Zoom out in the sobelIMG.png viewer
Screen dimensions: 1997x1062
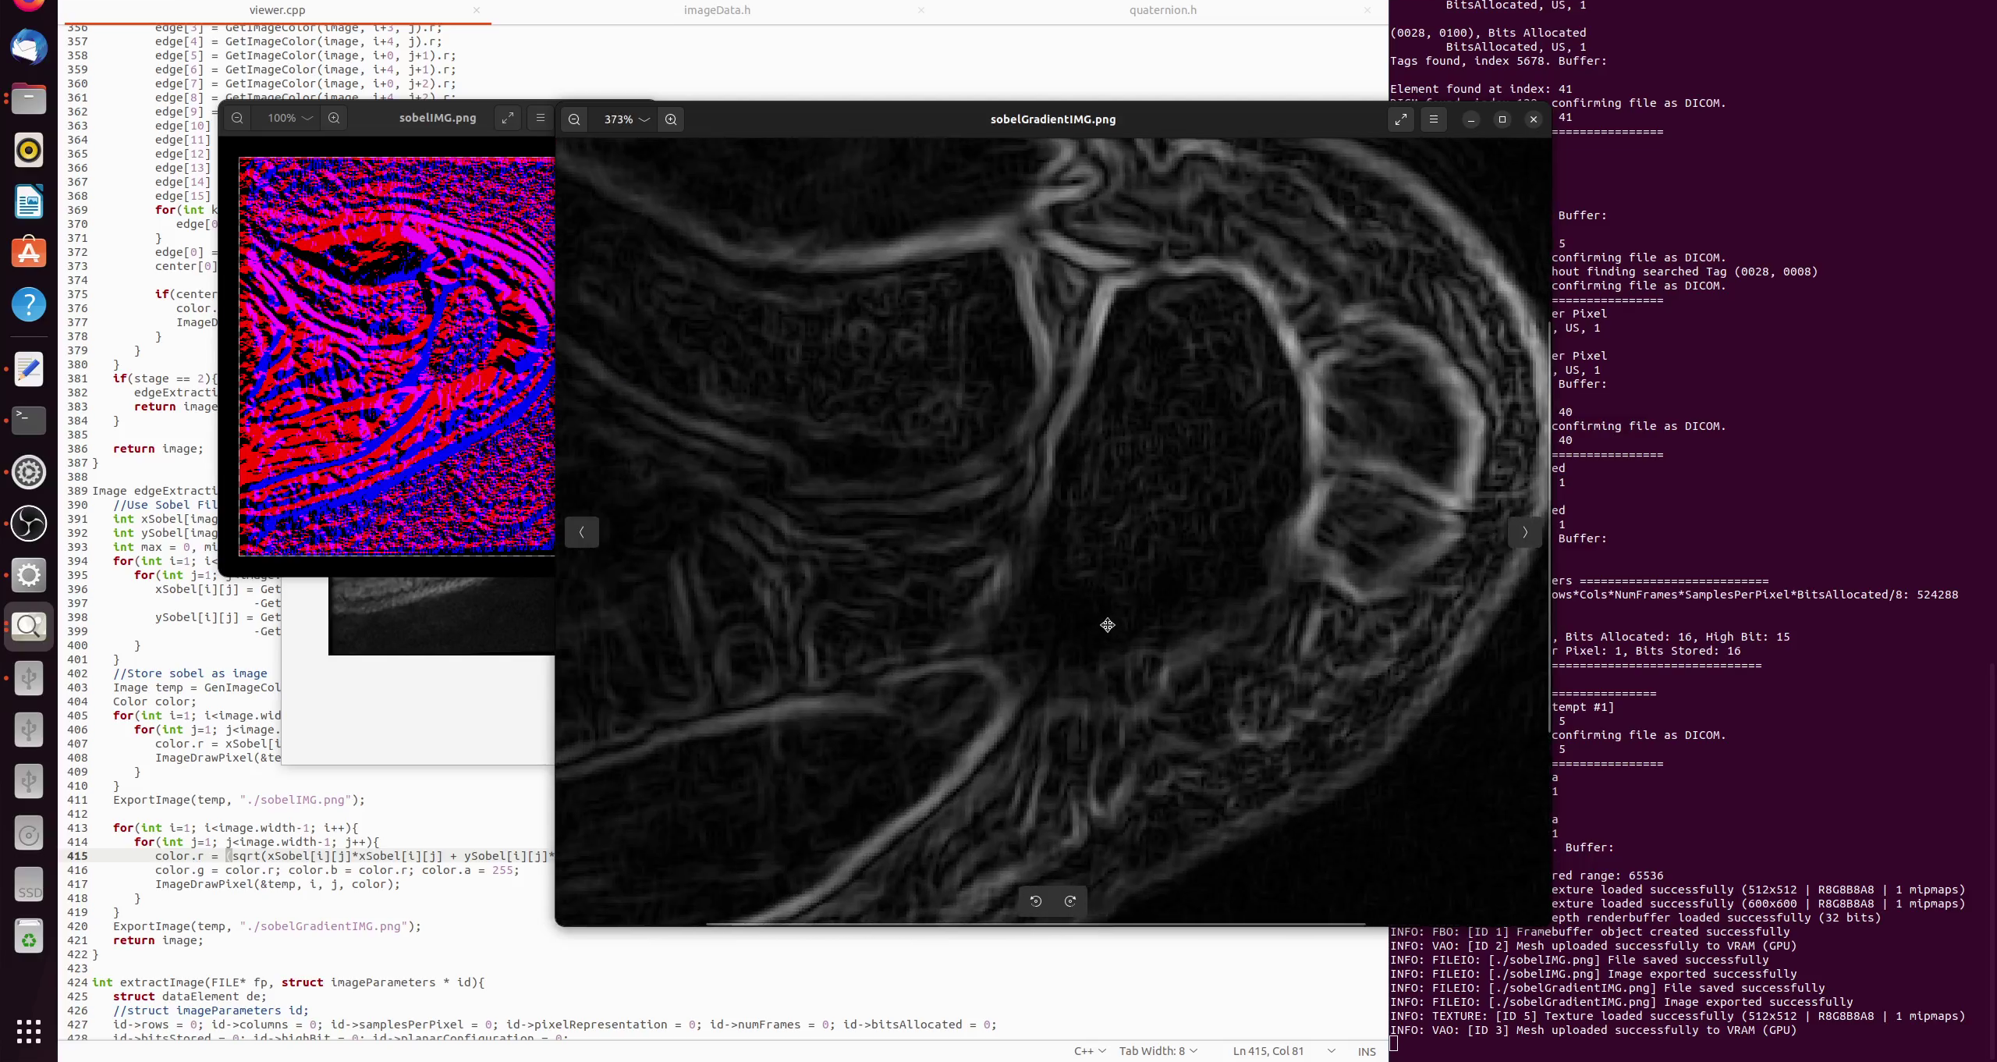tap(237, 118)
